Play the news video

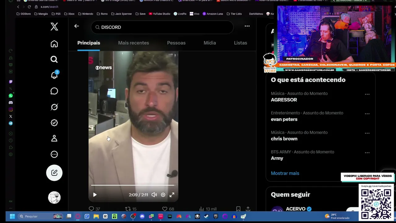tap(95, 195)
